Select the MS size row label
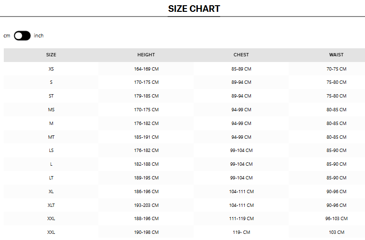This screenshot has height=240, width=365. 51,110
